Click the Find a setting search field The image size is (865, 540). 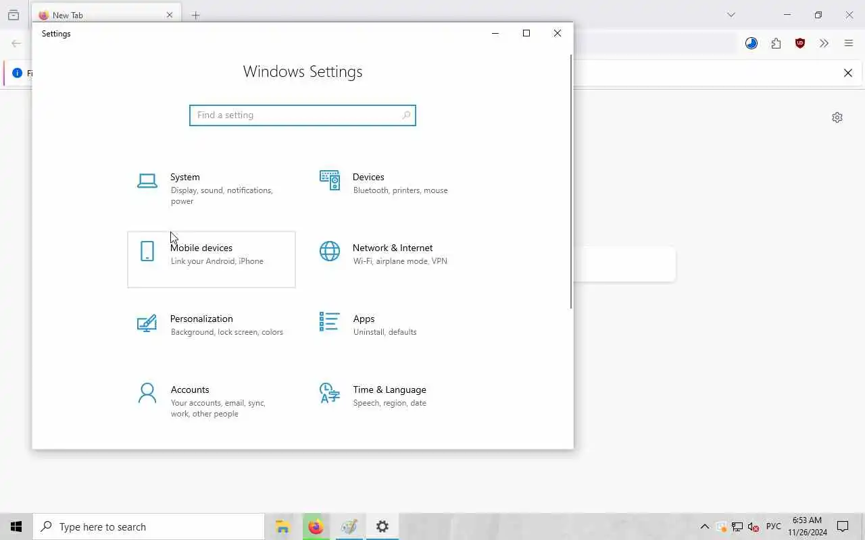click(303, 115)
